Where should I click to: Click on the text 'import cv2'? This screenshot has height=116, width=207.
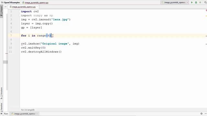[30, 12]
